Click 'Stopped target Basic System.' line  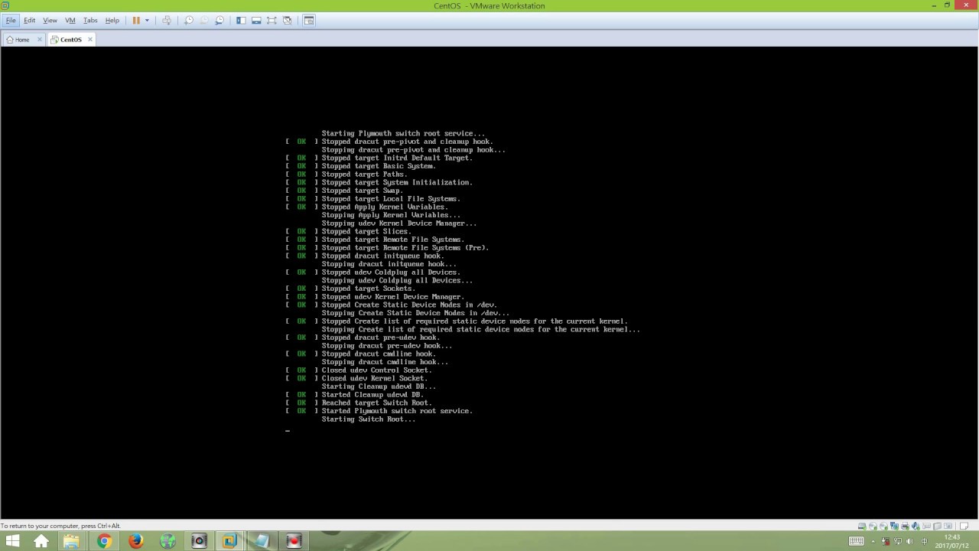coord(379,166)
